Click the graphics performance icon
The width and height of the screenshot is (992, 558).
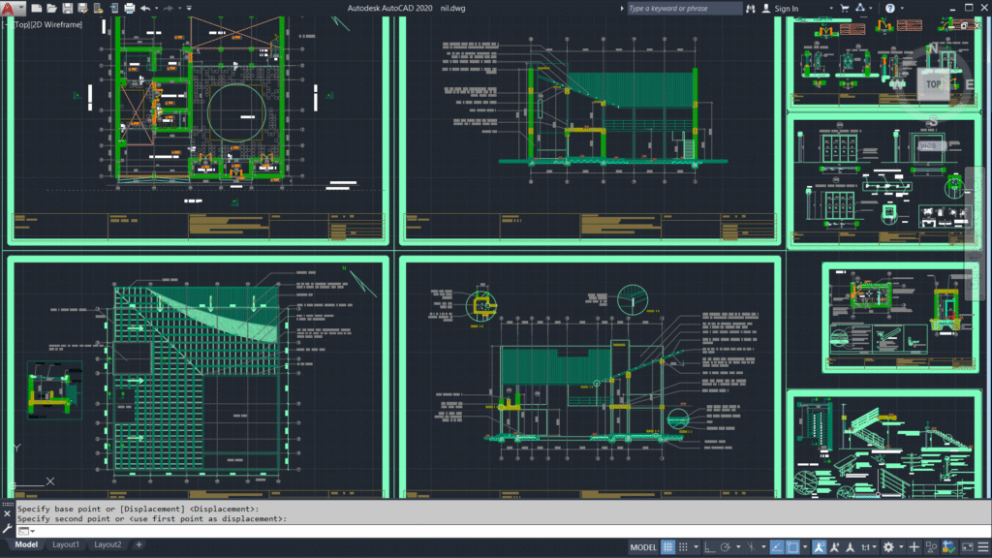pyautogui.click(x=948, y=547)
